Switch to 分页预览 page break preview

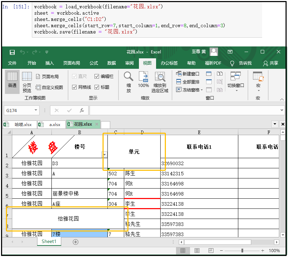point(27,82)
